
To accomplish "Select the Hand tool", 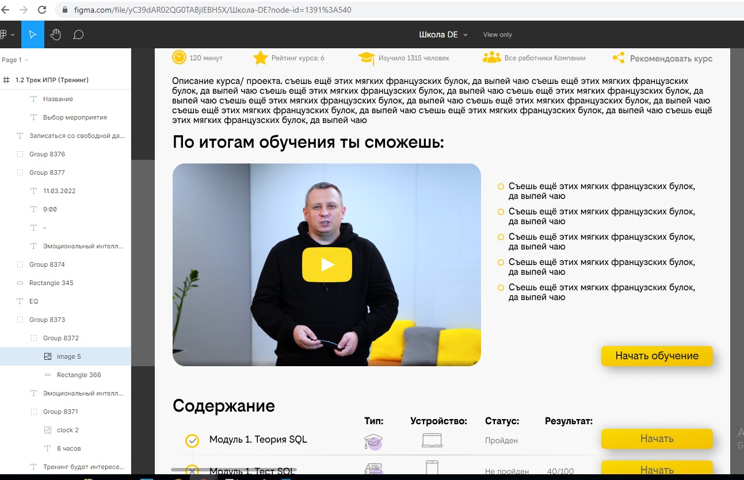I will point(55,34).
